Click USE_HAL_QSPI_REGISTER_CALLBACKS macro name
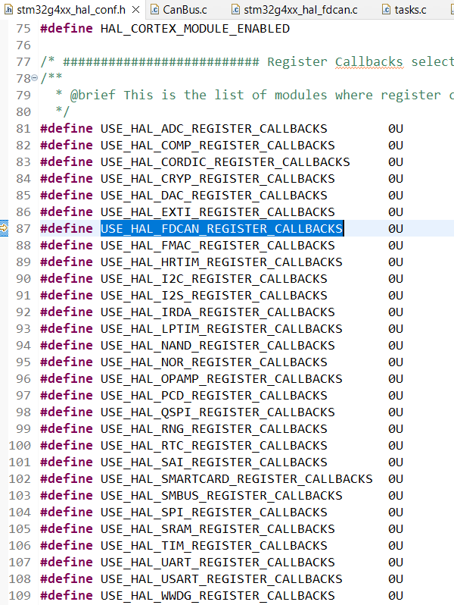The height and width of the screenshot is (605, 454). [x=218, y=412]
